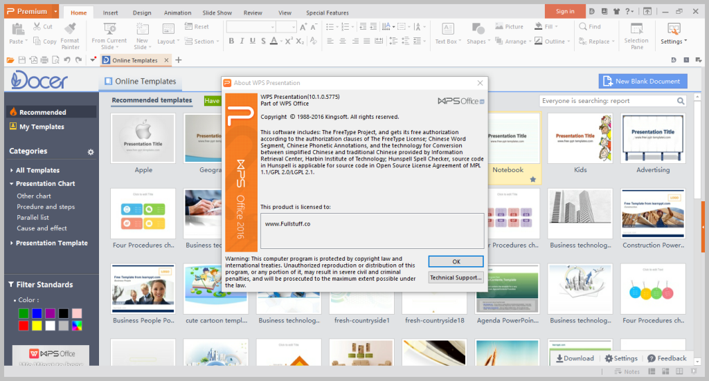Align text to center
The image size is (709, 381).
343,41
